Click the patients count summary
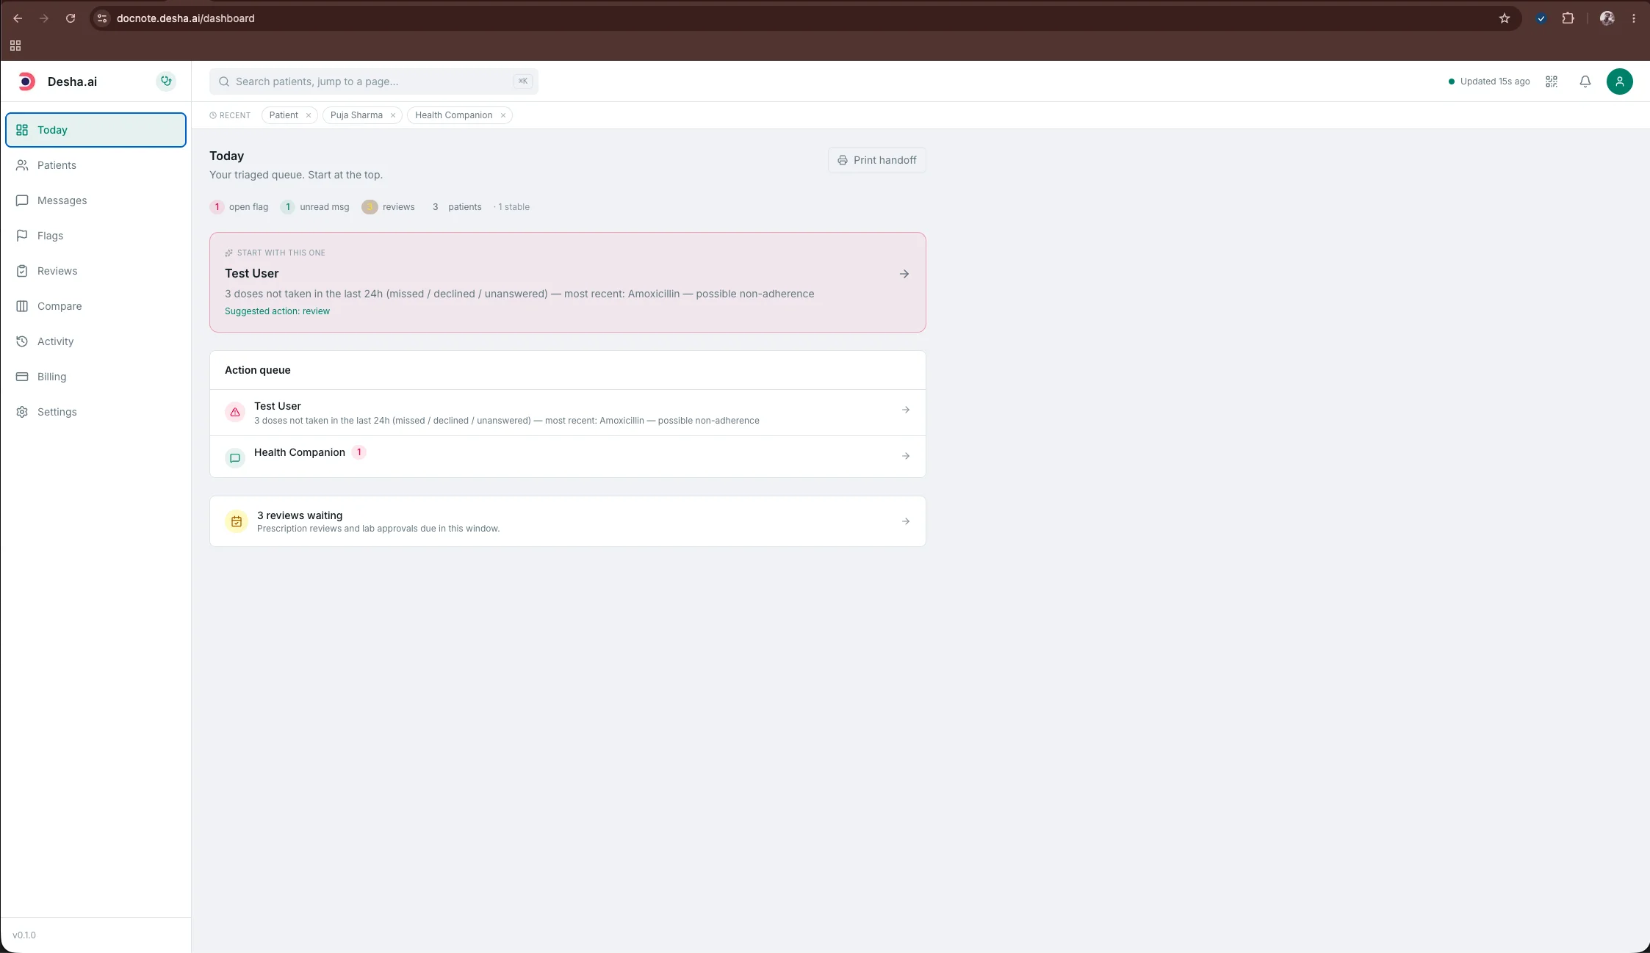The image size is (1650, 953). (455, 207)
